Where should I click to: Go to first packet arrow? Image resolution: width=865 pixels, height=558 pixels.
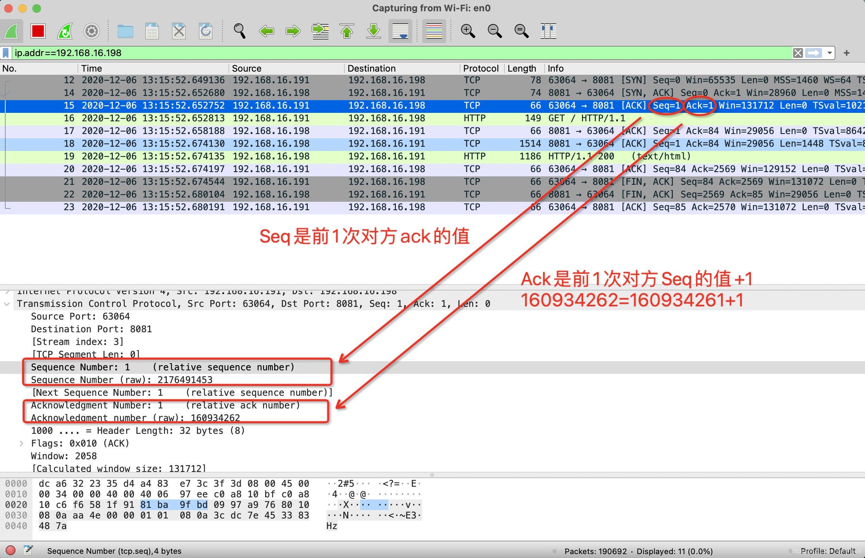pyautogui.click(x=346, y=31)
